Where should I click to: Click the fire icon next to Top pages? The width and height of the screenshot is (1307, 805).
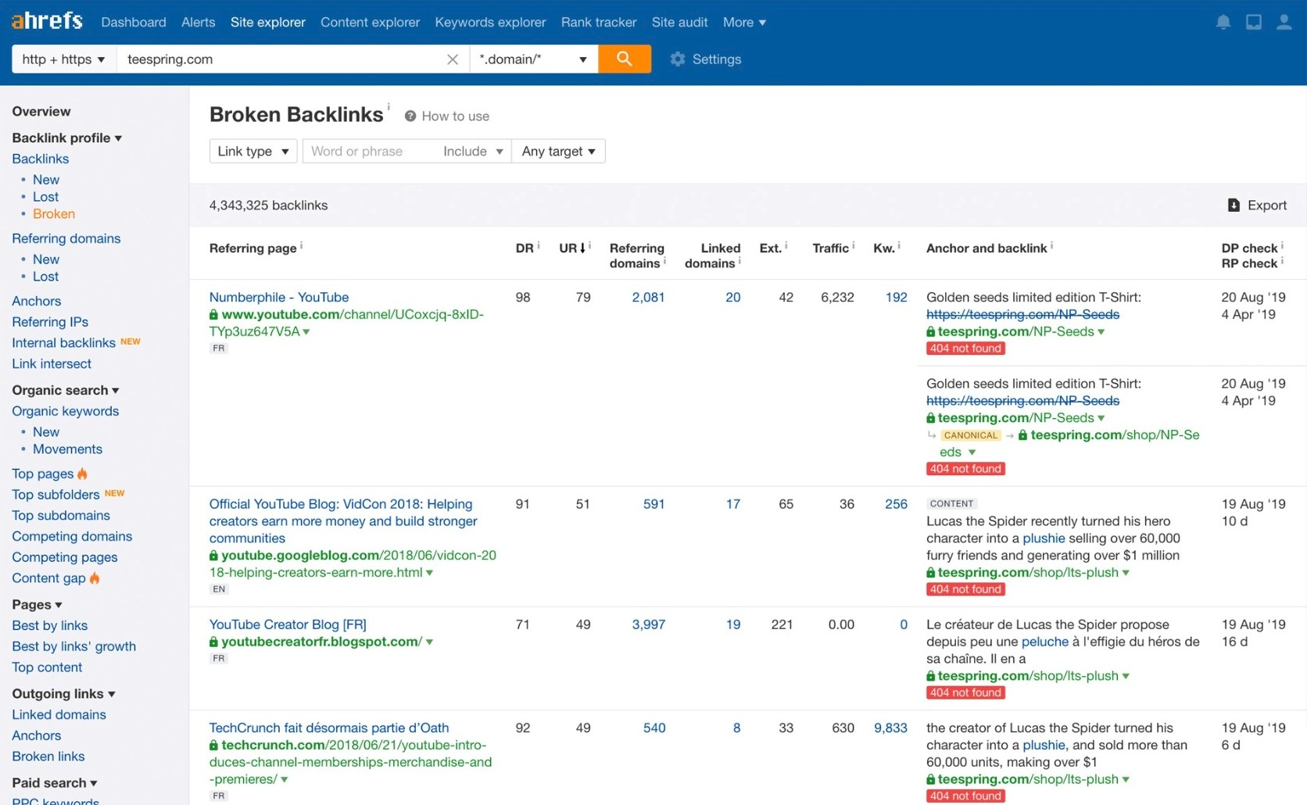click(82, 474)
